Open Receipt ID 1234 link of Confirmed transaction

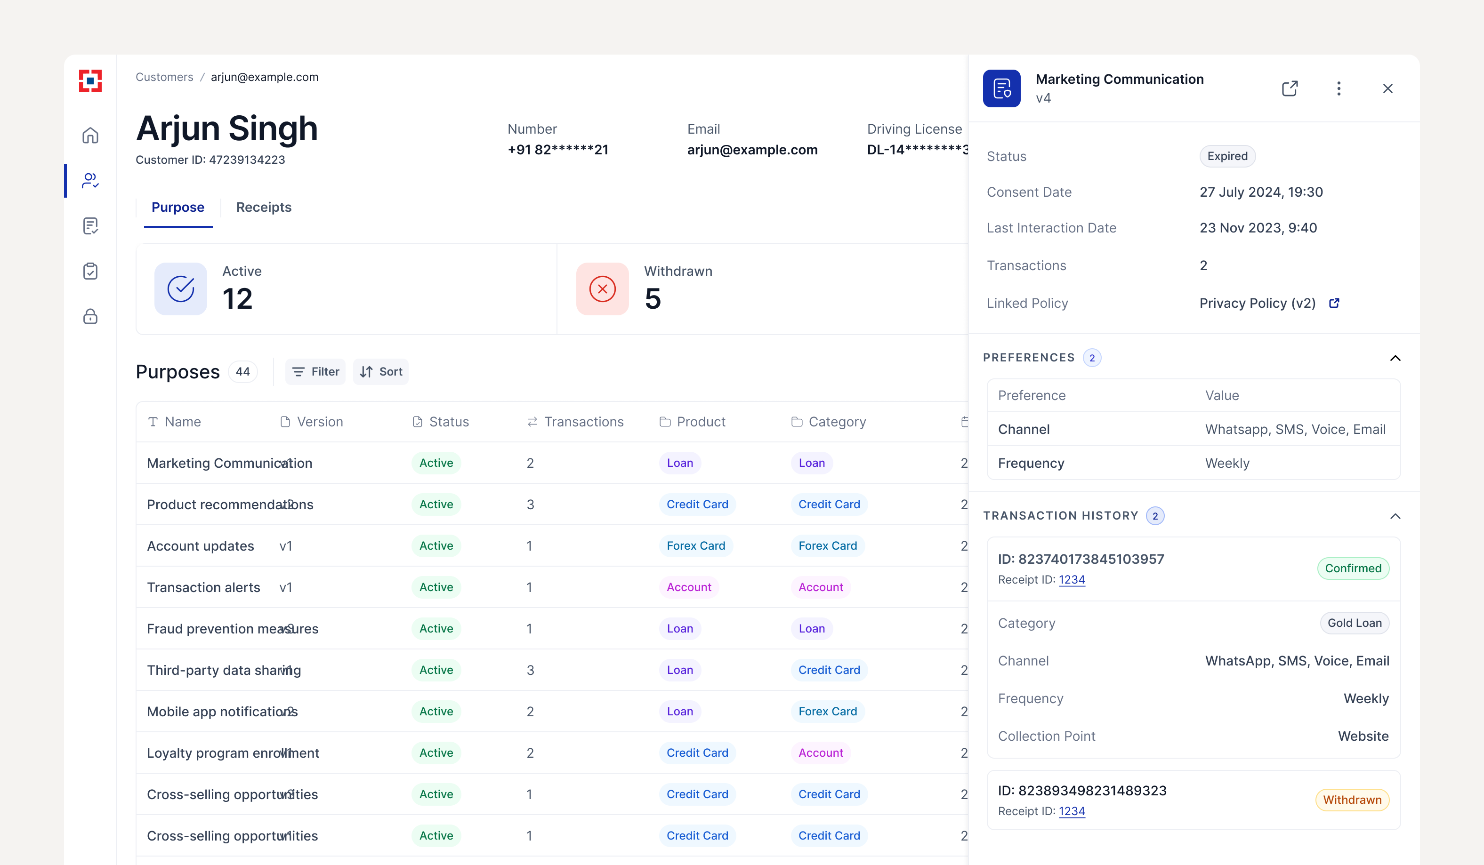pyautogui.click(x=1072, y=579)
